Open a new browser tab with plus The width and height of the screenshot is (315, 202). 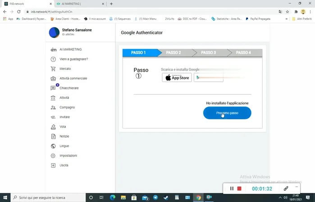click(111, 4)
